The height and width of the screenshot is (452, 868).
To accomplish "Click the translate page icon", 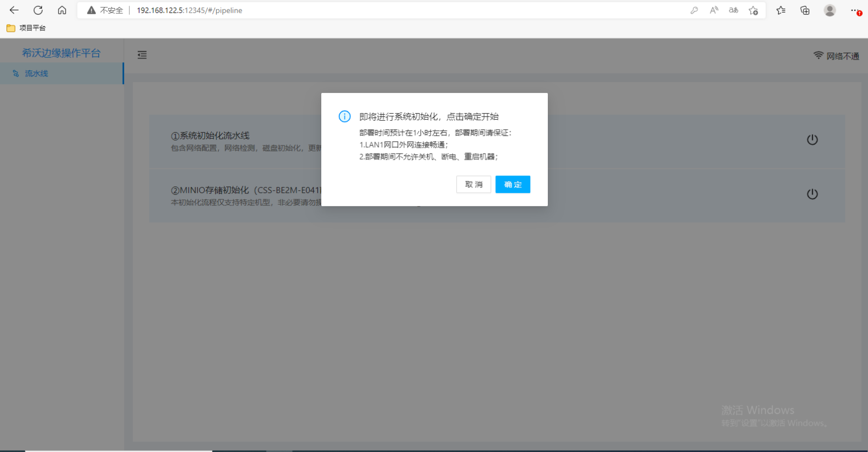I will click(x=733, y=10).
